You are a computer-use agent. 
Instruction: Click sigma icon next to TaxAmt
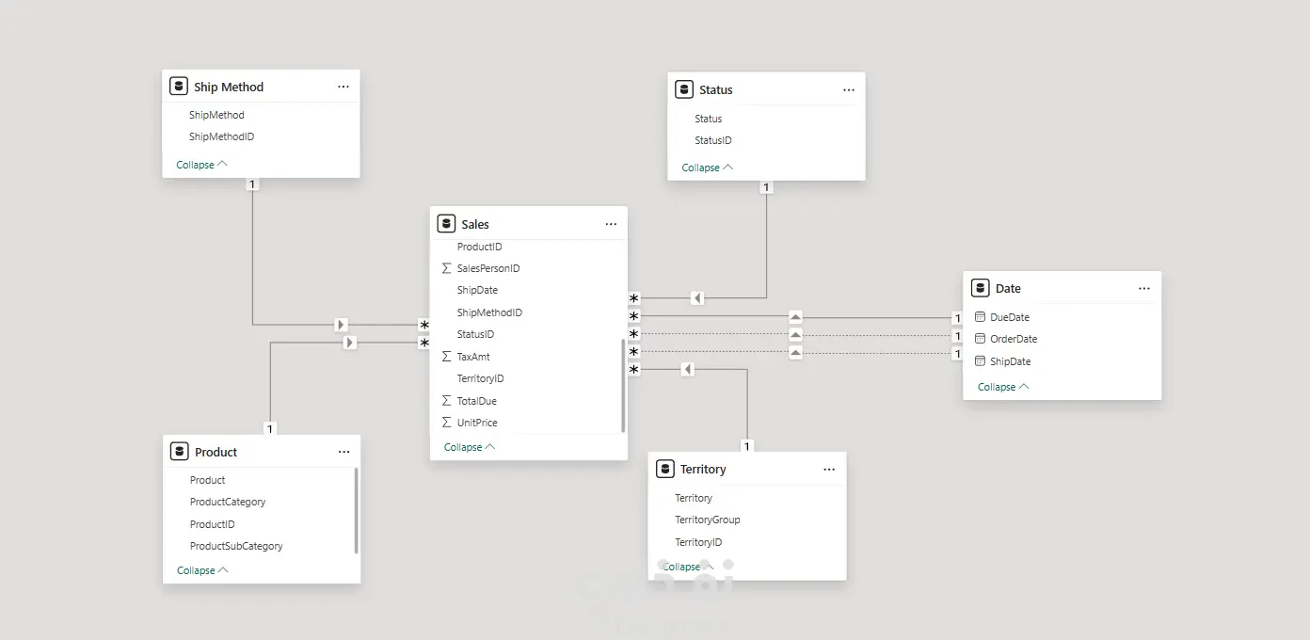(x=446, y=357)
